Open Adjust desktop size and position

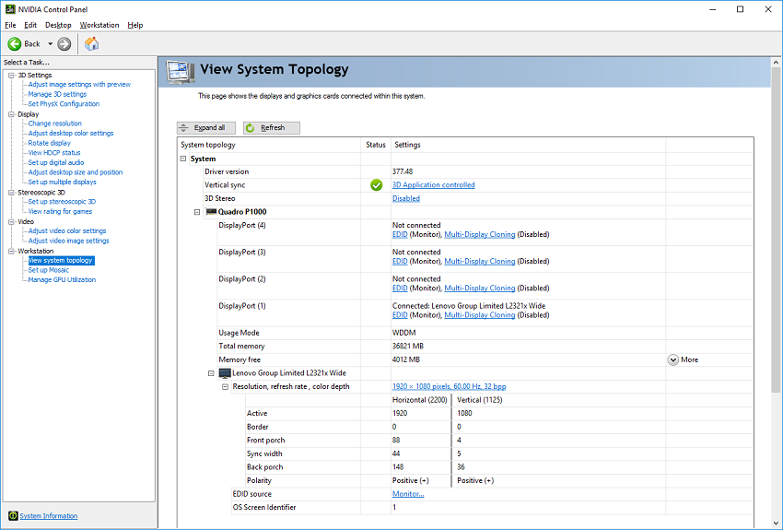coord(76,172)
